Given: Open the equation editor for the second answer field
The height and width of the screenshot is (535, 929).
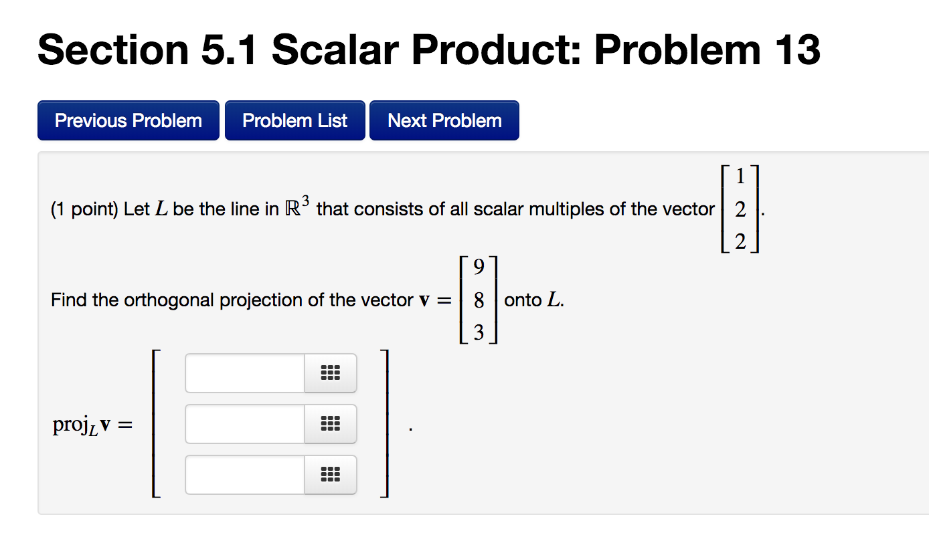Looking at the screenshot, I should 331,424.
